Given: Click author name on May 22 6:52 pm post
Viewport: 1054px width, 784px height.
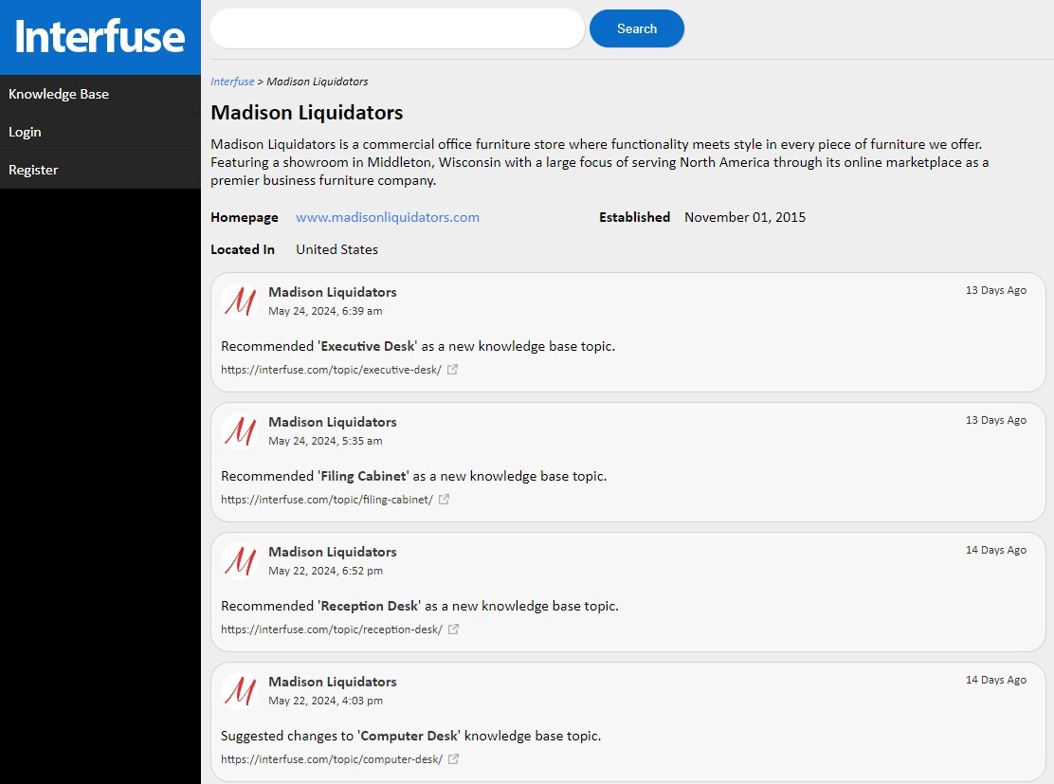Looking at the screenshot, I should [333, 552].
